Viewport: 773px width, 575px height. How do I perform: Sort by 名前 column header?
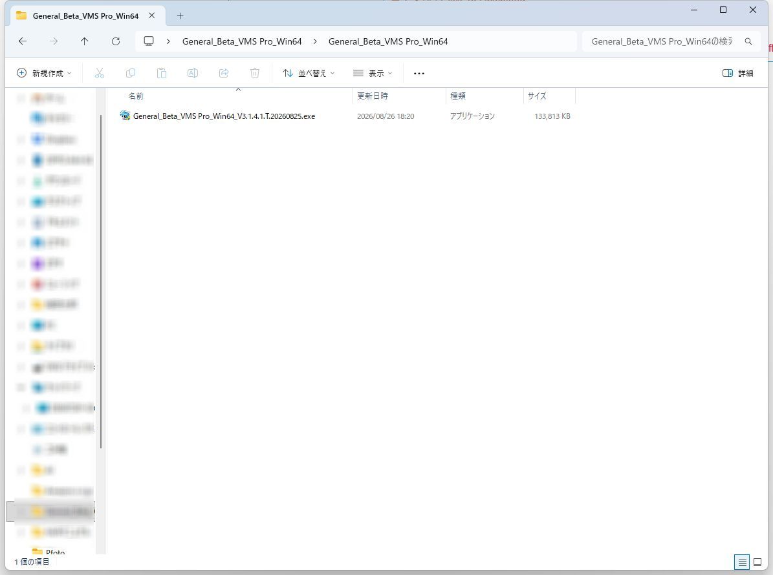(136, 96)
